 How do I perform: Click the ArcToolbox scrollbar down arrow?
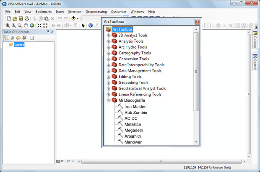click(x=196, y=142)
